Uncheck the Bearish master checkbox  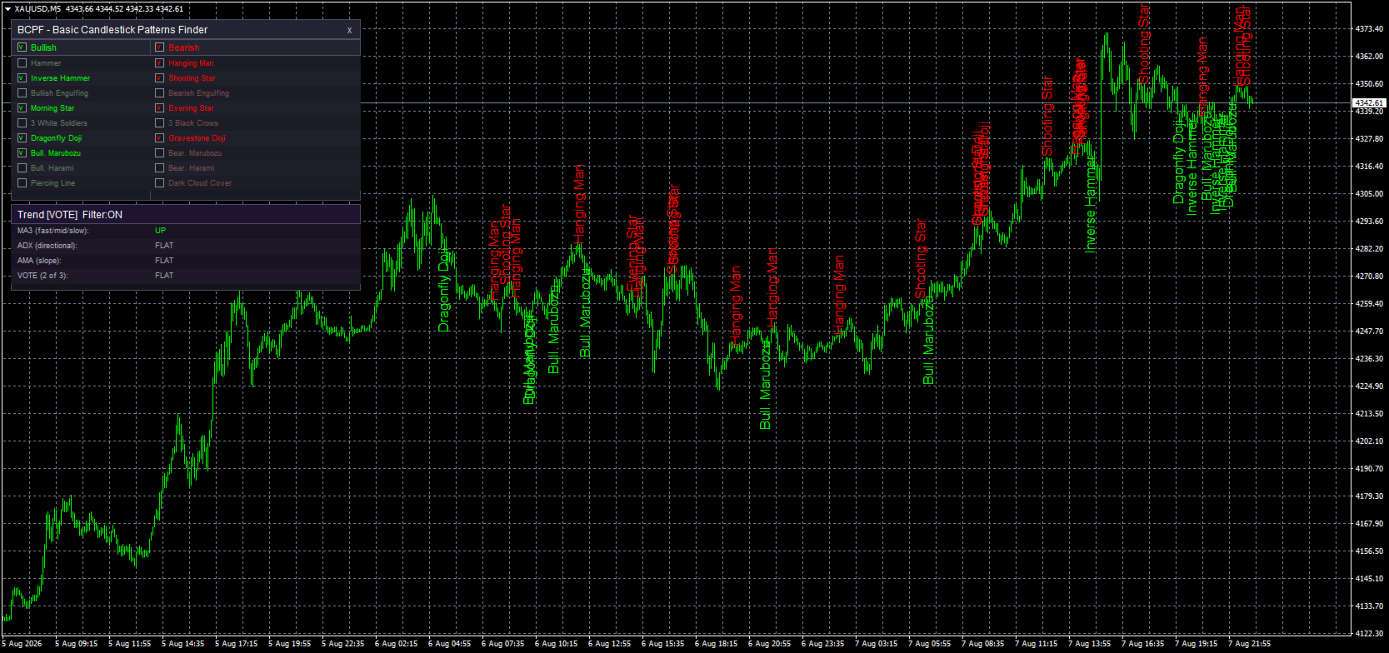click(160, 47)
